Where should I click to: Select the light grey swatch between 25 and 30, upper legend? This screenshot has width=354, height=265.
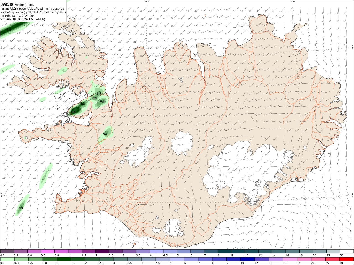click(x=334, y=251)
